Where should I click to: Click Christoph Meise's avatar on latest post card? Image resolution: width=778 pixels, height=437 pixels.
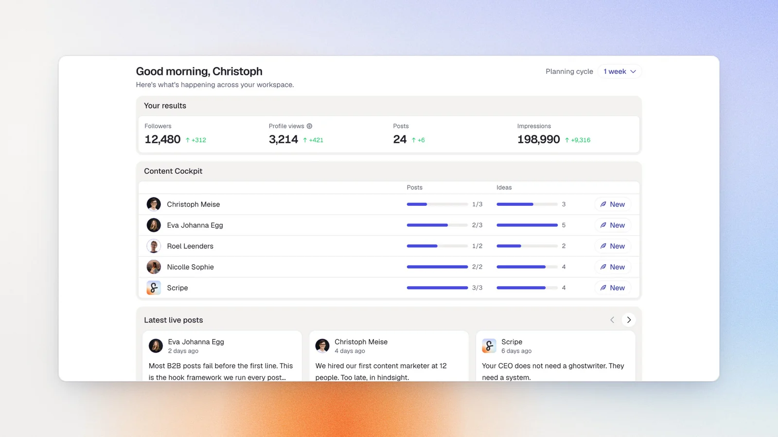coord(322,346)
